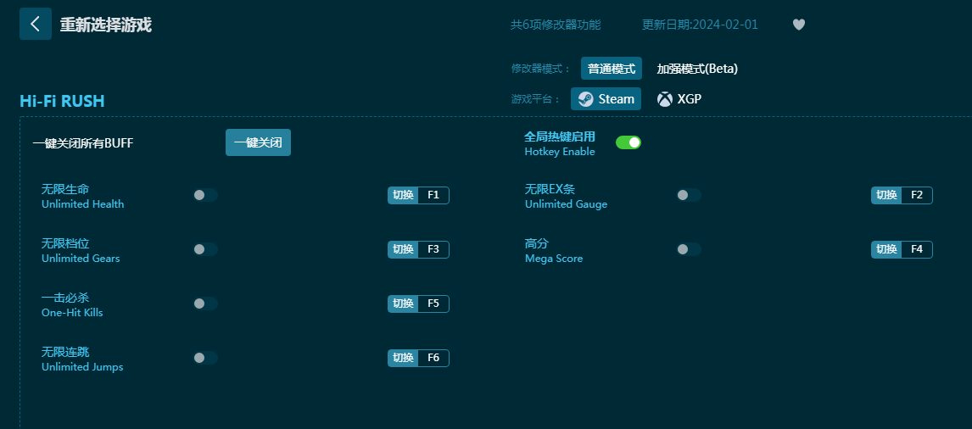Image resolution: width=972 pixels, height=429 pixels.
Task: Enable the Unlimited Jumps toggle
Action: (x=205, y=358)
